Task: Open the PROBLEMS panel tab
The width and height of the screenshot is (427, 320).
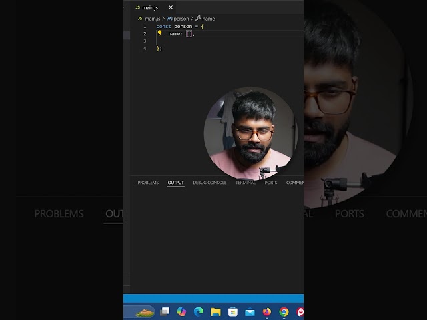Action: point(148,183)
